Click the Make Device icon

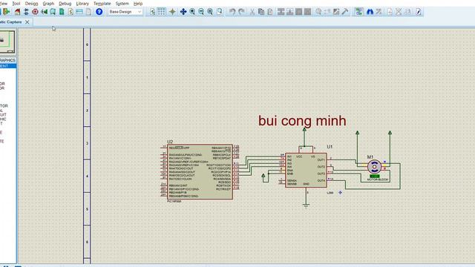[x=327, y=12]
